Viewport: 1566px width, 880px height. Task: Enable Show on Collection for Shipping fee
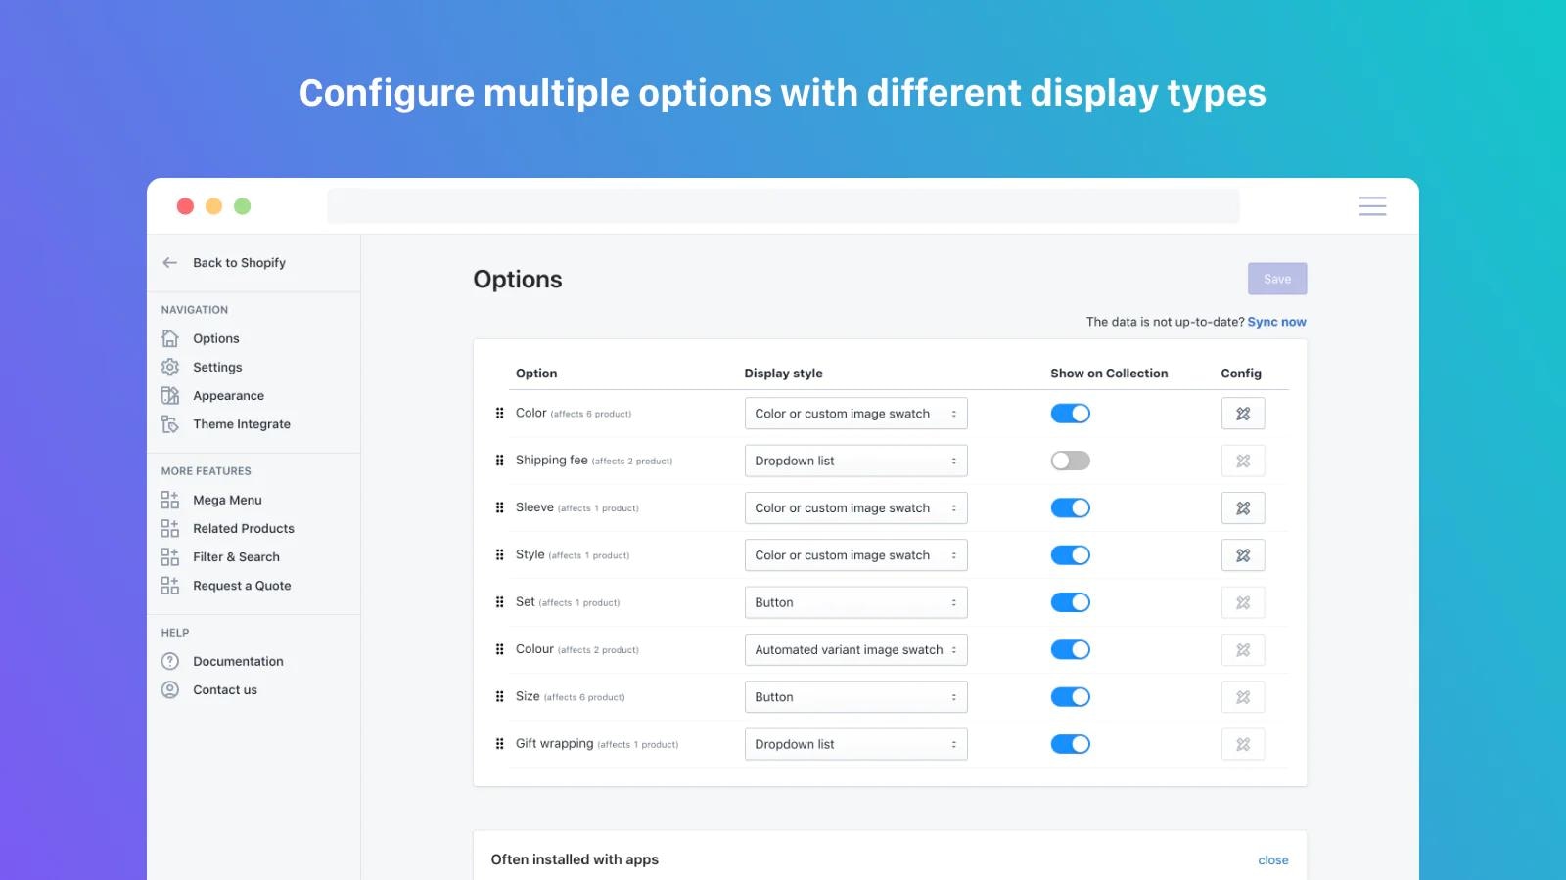pyautogui.click(x=1070, y=460)
